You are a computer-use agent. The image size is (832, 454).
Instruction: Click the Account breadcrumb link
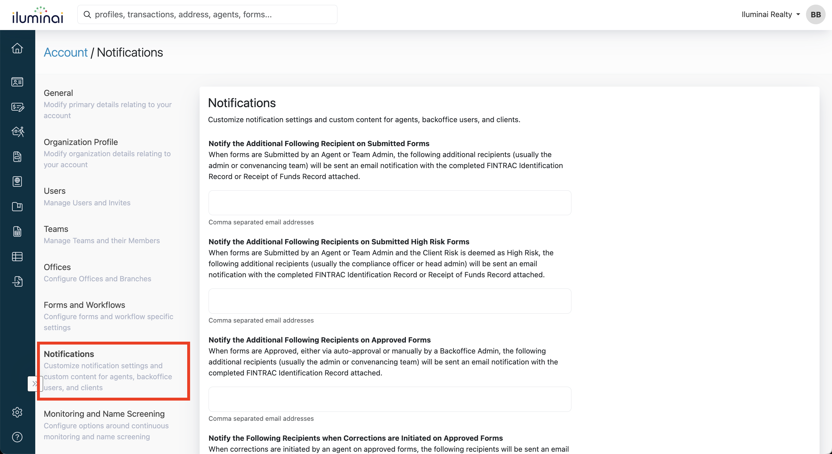click(x=66, y=53)
